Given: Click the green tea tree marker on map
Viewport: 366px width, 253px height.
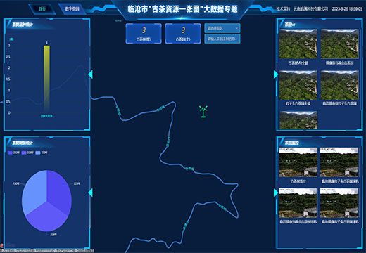Looking at the screenshot, I should point(203,112).
